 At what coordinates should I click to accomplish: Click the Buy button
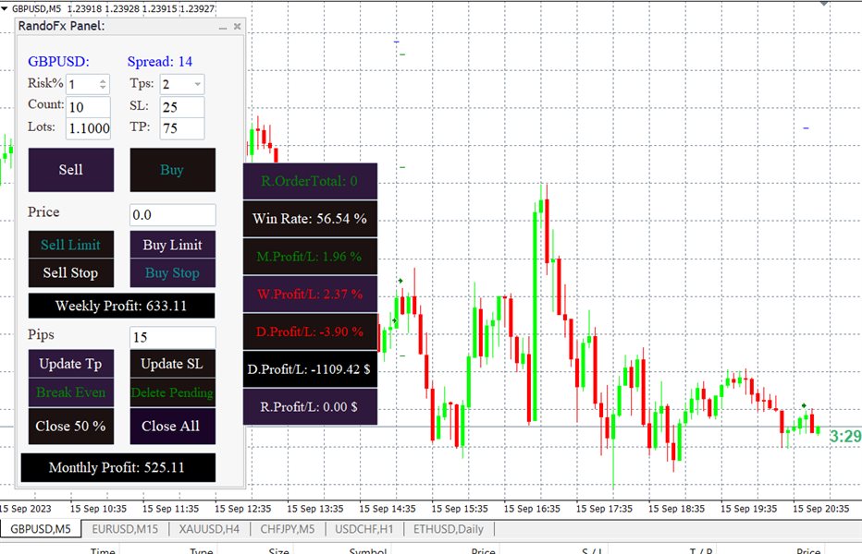[x=173, y=170]
